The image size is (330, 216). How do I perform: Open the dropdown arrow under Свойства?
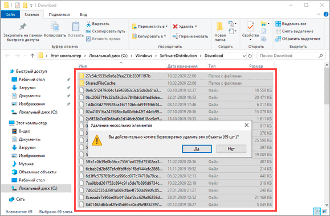point(250,40)
